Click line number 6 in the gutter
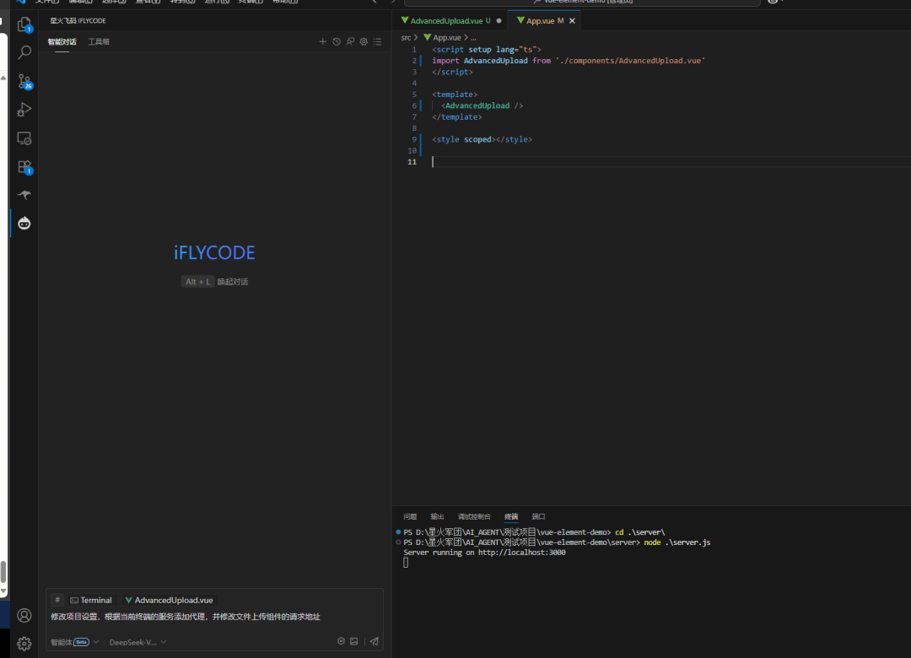This screenshot has height=658, width=911. [x=414, y=105]
